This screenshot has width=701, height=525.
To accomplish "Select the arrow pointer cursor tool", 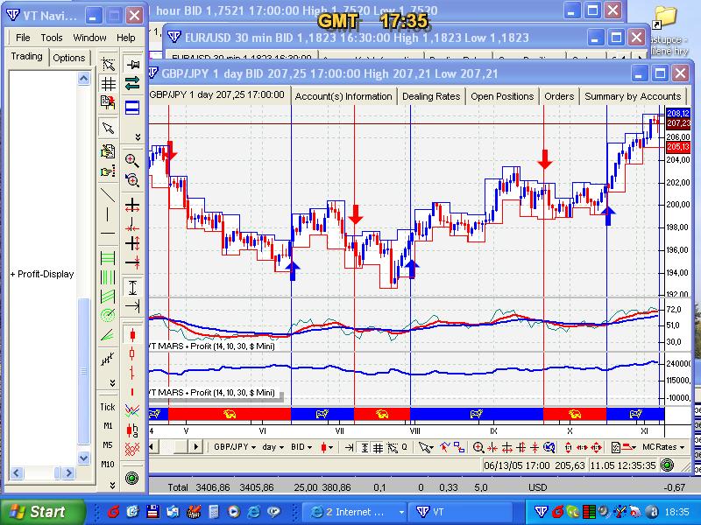I will pyautogui.click(x=108, y=128).
